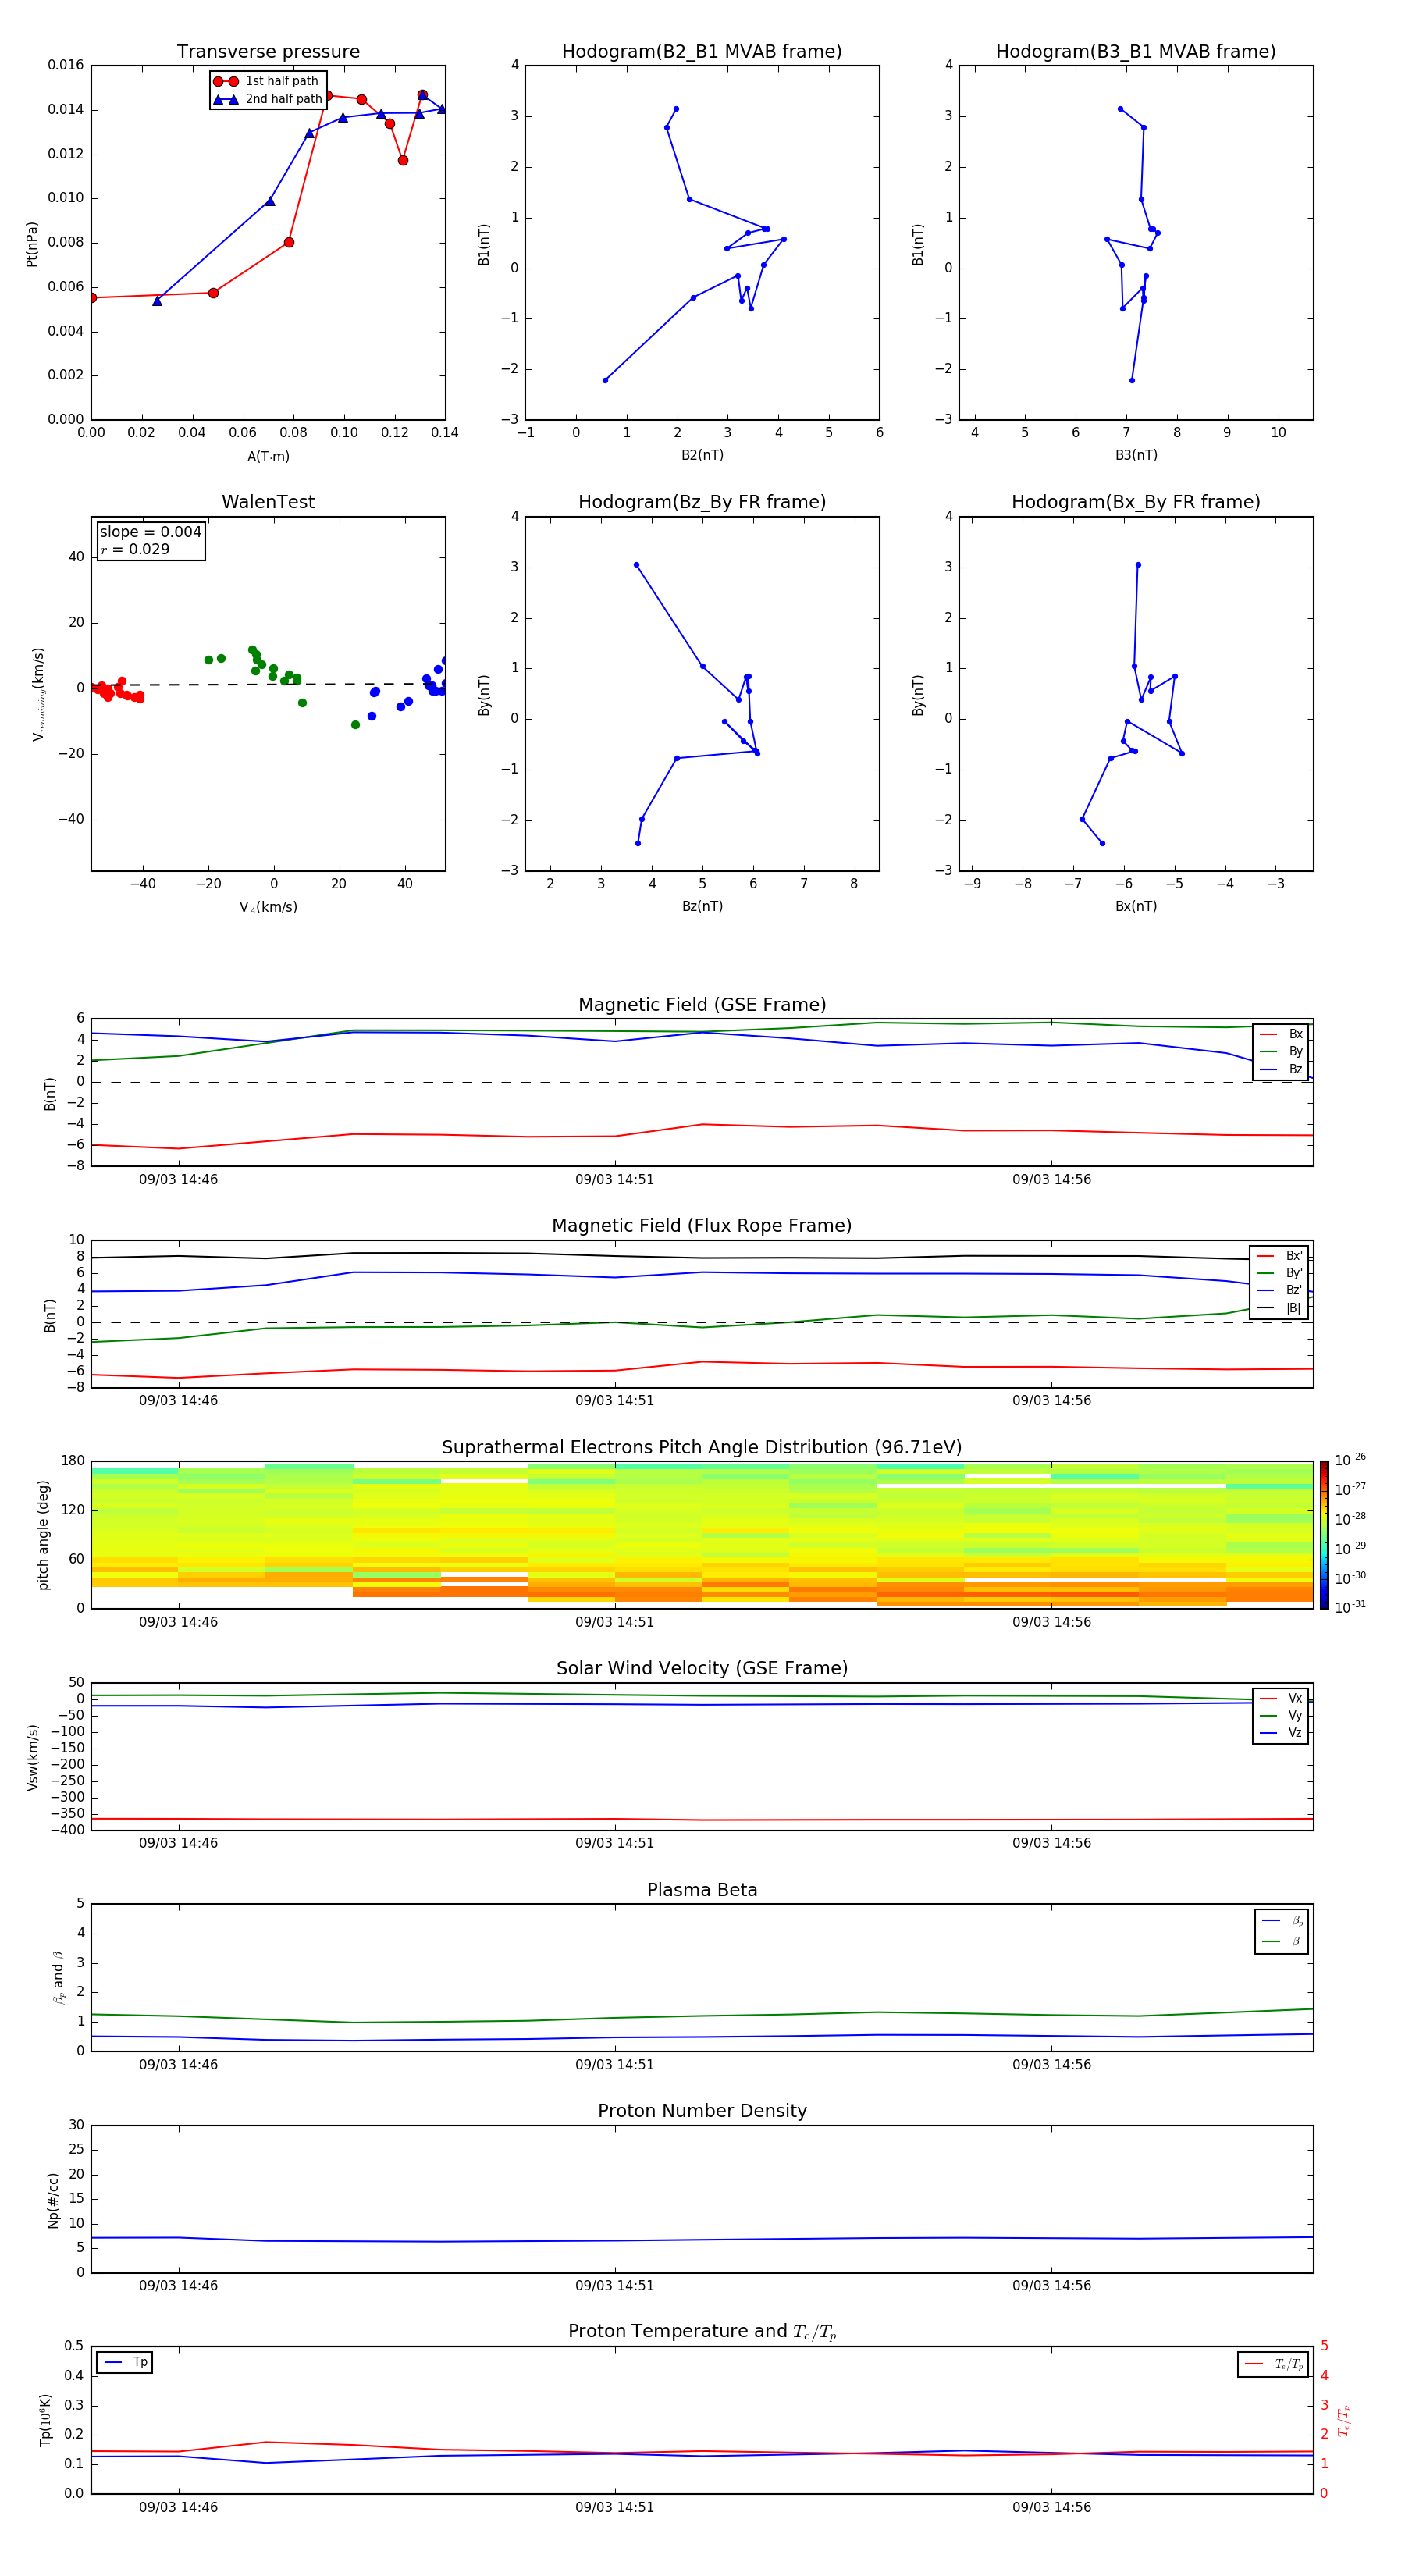This screenshot has width=1405, height=2576.
Task: Click 'Bx(nT)' x-axis label in FR hodogram
Action: click(1136, 906)
